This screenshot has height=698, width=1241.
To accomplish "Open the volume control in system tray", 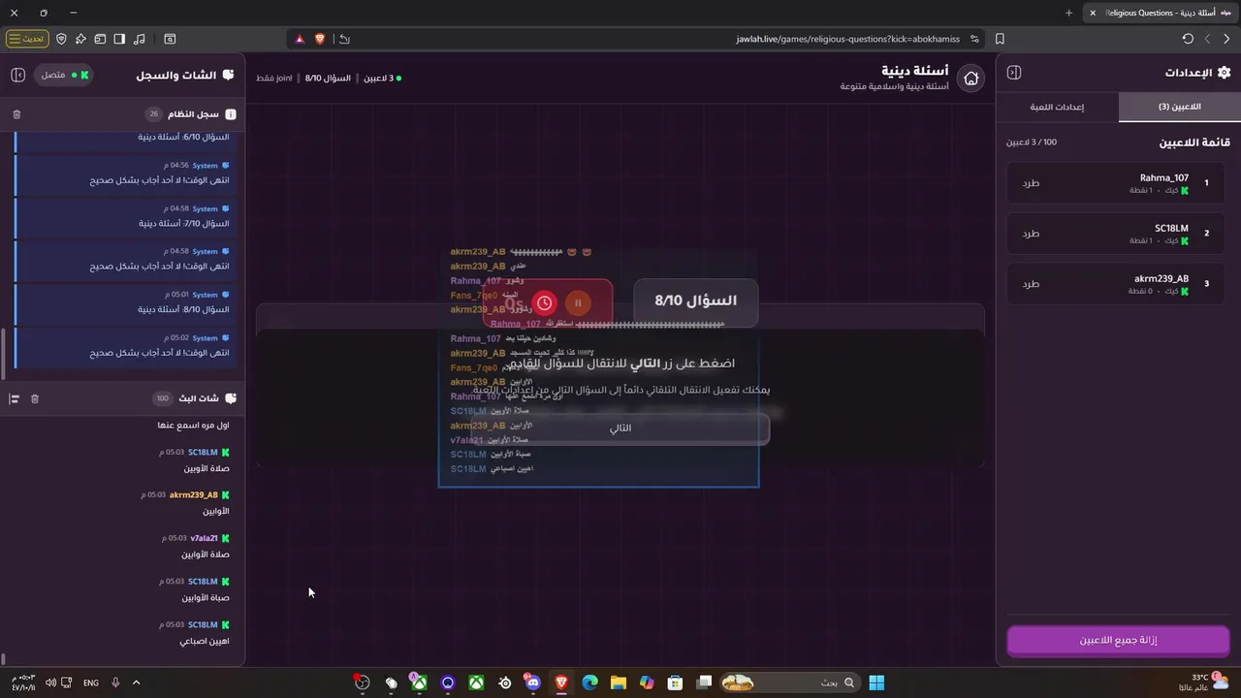I will (x=50, y=682).
